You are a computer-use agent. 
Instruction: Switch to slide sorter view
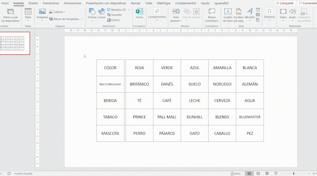258,173
